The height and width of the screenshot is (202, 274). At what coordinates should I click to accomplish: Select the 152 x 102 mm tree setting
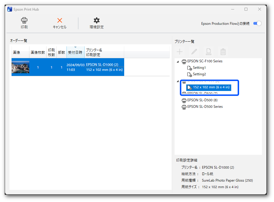tap(211, 87)
